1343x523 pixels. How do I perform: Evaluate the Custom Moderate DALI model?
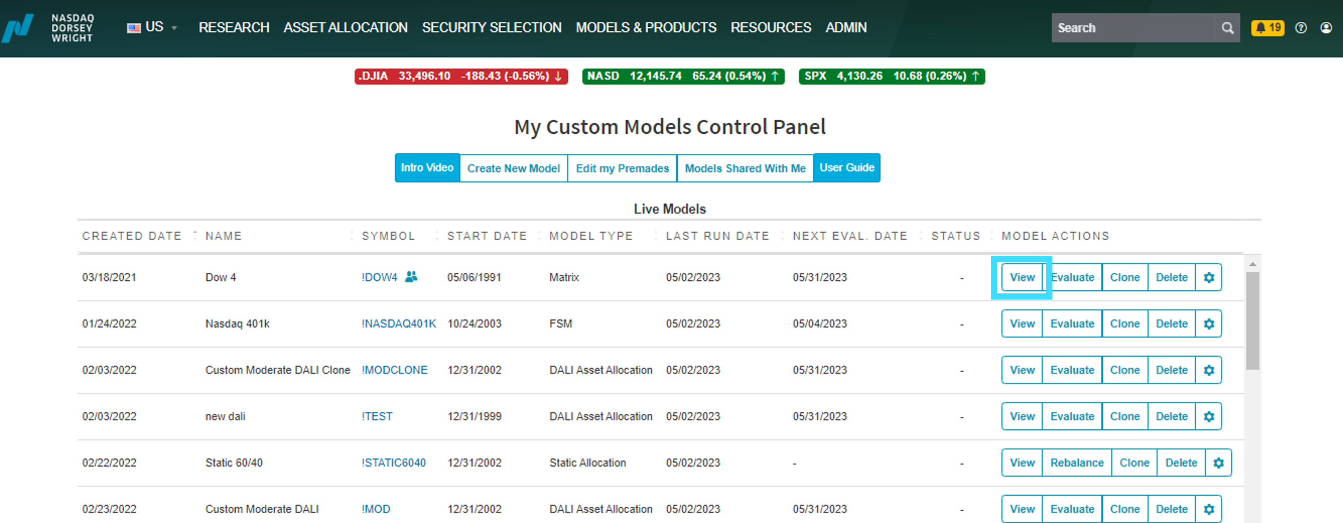coord(1072,509)
